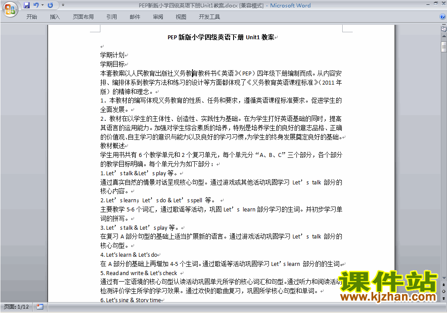Open Word Help blue question mark
The width and height of the screenshot is (447, 313).
coord(443,17)
